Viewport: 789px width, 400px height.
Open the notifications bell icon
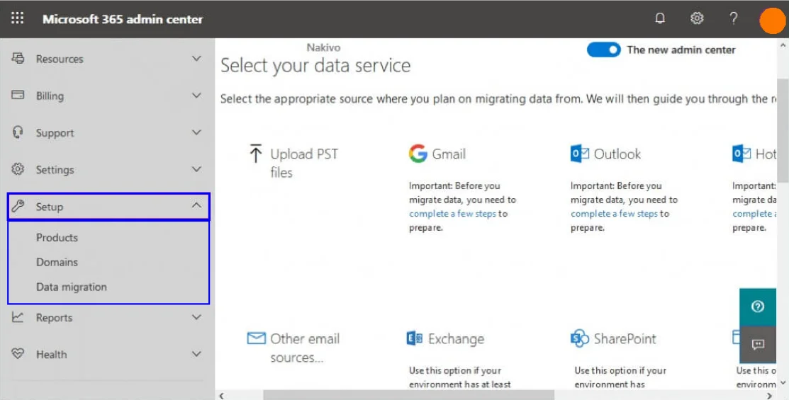(660, 18)
